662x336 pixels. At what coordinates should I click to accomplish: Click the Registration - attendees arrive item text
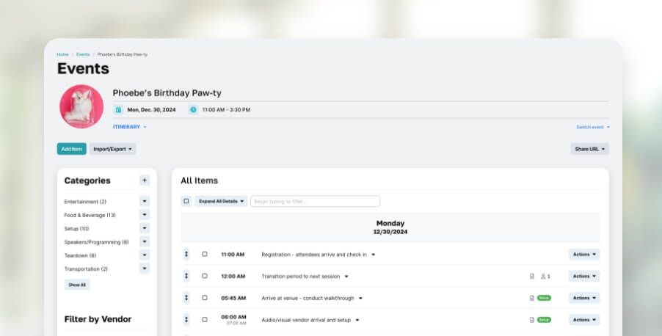pos(314,255)
